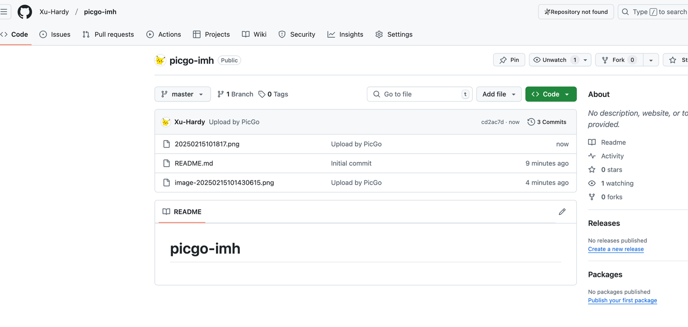Pin the picgo-imh repository

pyautogui.click(x=509, y=60)
